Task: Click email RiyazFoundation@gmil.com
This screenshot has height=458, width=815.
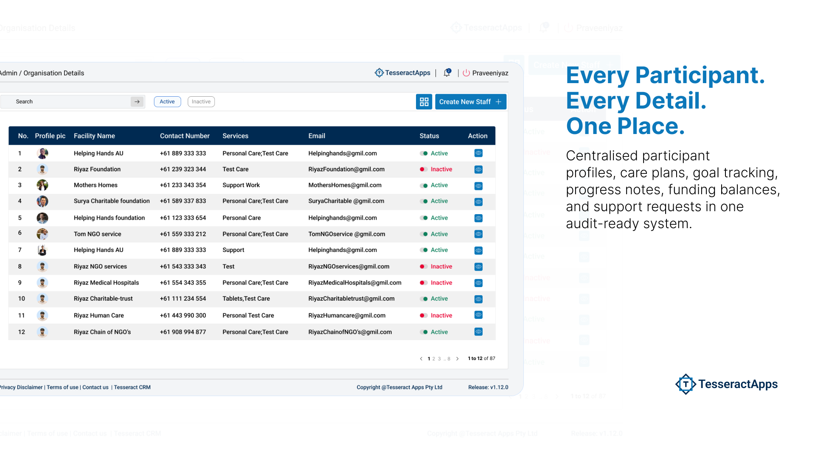Action: (346, 169)
